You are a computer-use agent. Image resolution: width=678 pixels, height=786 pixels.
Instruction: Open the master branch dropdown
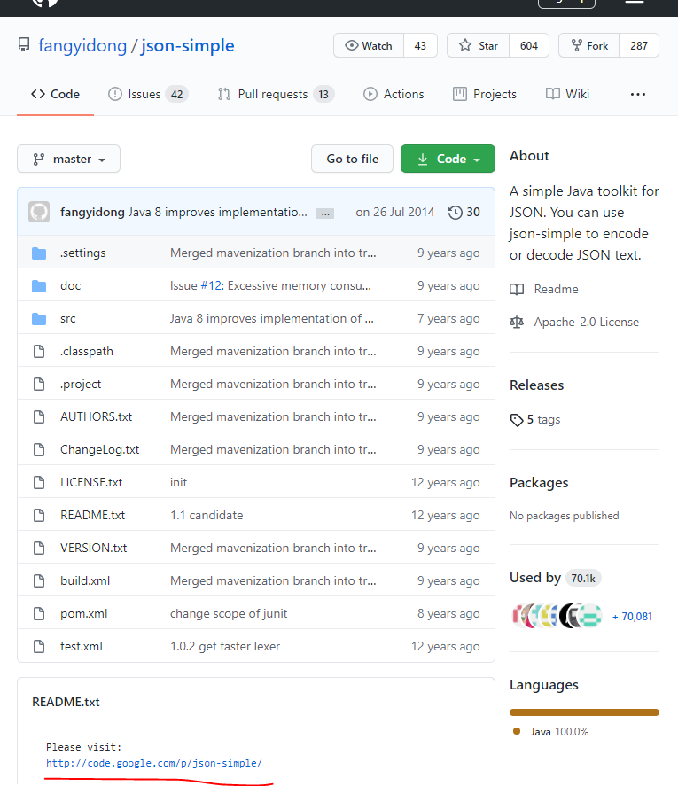(69, 159)
